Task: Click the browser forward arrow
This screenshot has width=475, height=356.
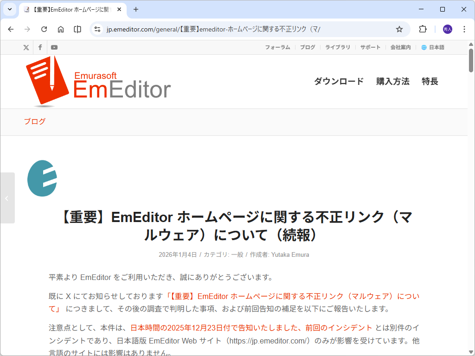Action: 27,29
